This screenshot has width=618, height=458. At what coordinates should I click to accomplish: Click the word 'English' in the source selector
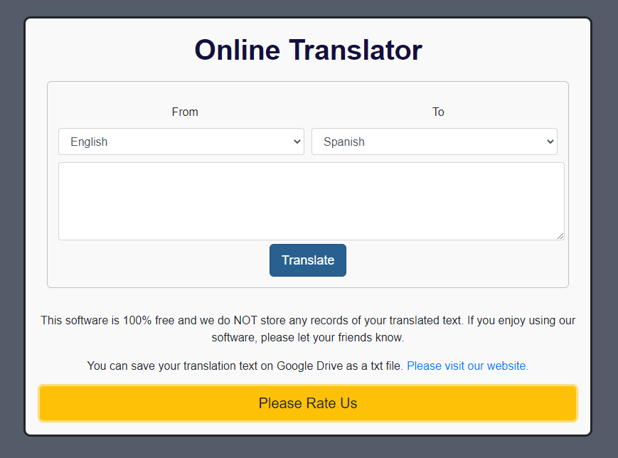pos(89,142)
